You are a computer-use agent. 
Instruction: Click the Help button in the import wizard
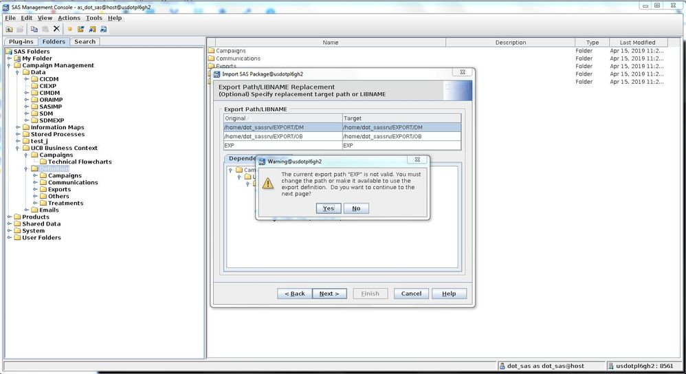click(x=449, y=294)
